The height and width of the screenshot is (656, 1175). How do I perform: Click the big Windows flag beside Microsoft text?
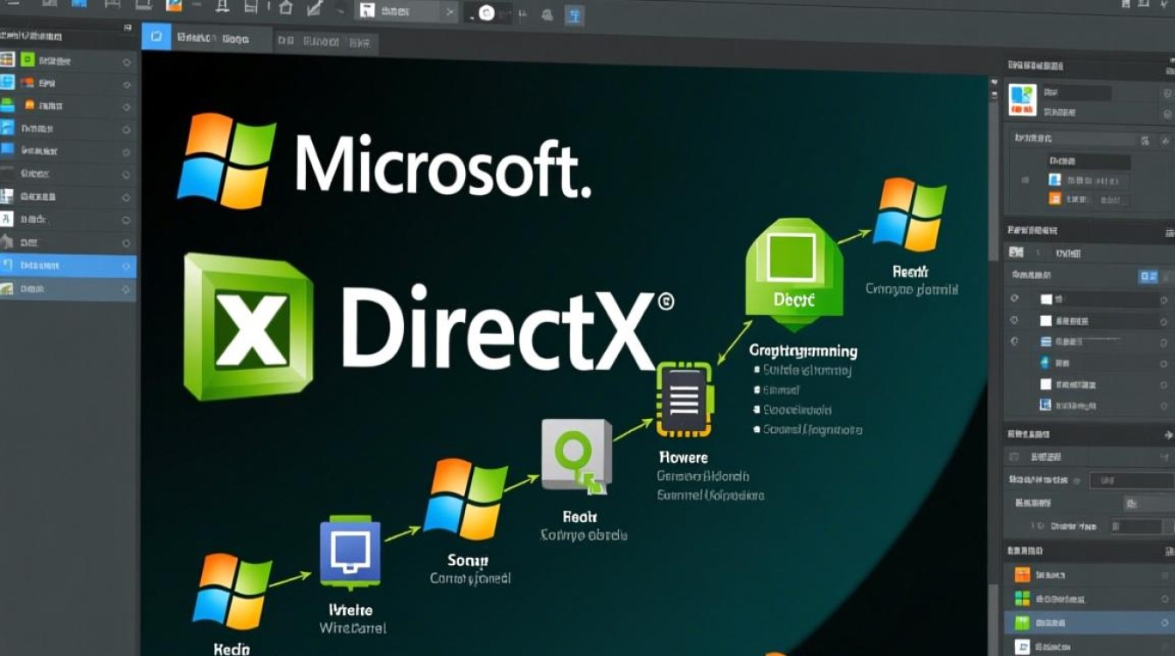coord(226,158)
